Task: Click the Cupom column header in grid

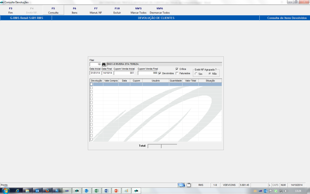Action: pos(136,81)
